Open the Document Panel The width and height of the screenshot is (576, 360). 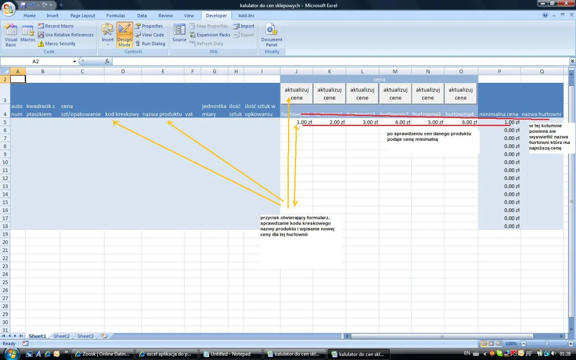point(272,35)
